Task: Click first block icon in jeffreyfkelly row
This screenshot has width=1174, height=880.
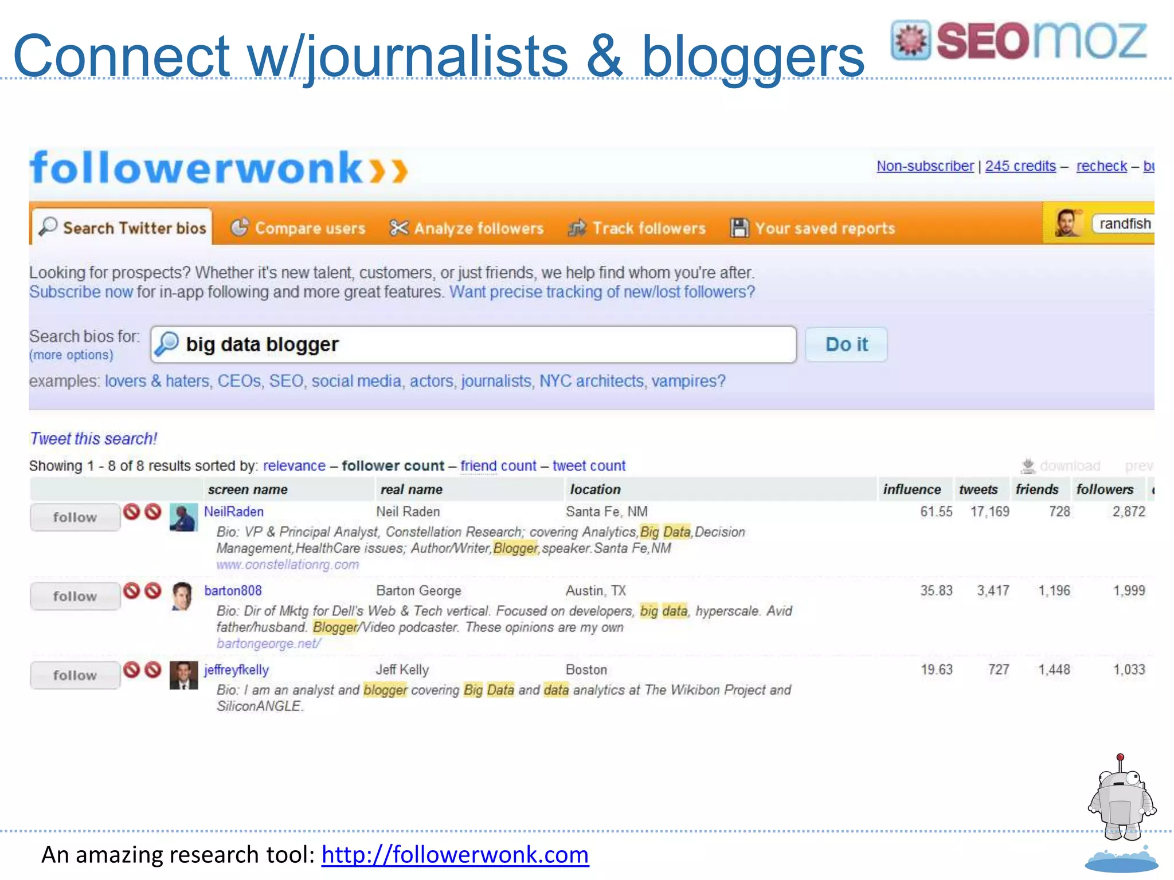Action: coord(132,669)
